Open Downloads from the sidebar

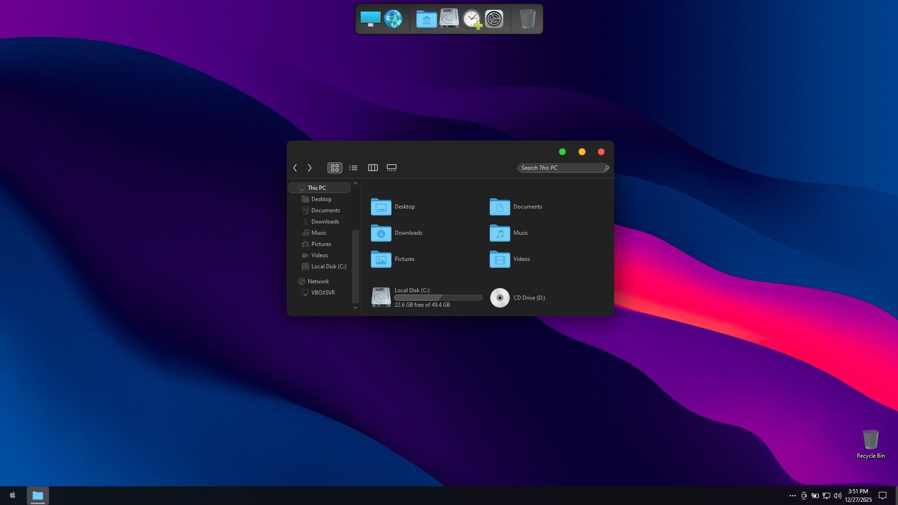[325, 222]
